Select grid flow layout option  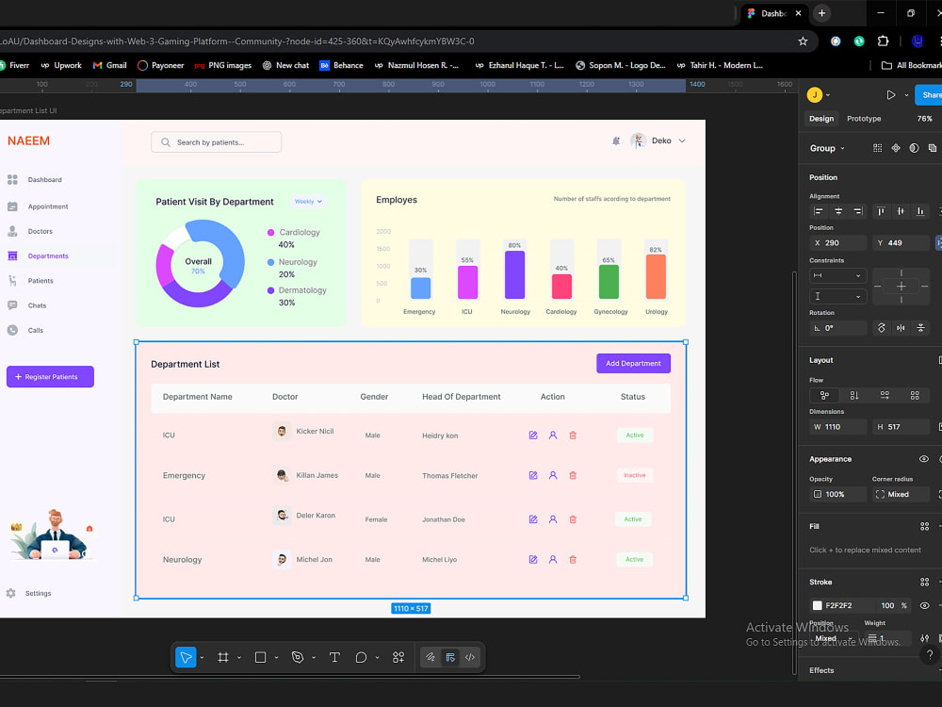915,395
